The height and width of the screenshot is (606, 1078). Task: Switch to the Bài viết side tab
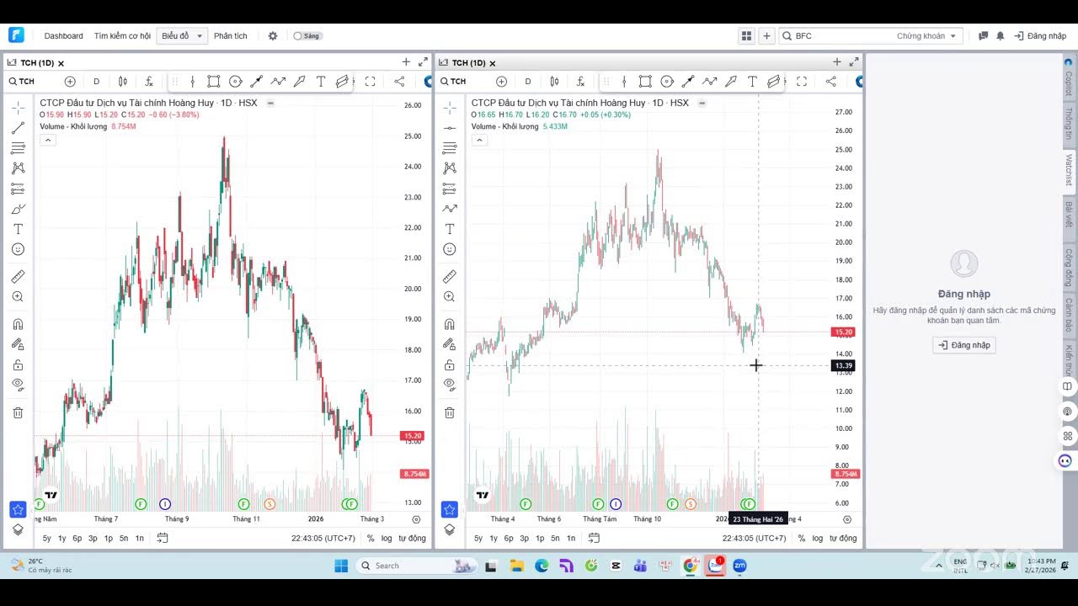(x=1069, y=215)
